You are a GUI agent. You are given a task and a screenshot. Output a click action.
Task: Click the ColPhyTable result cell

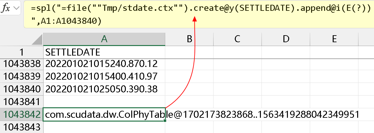point(104,114)
